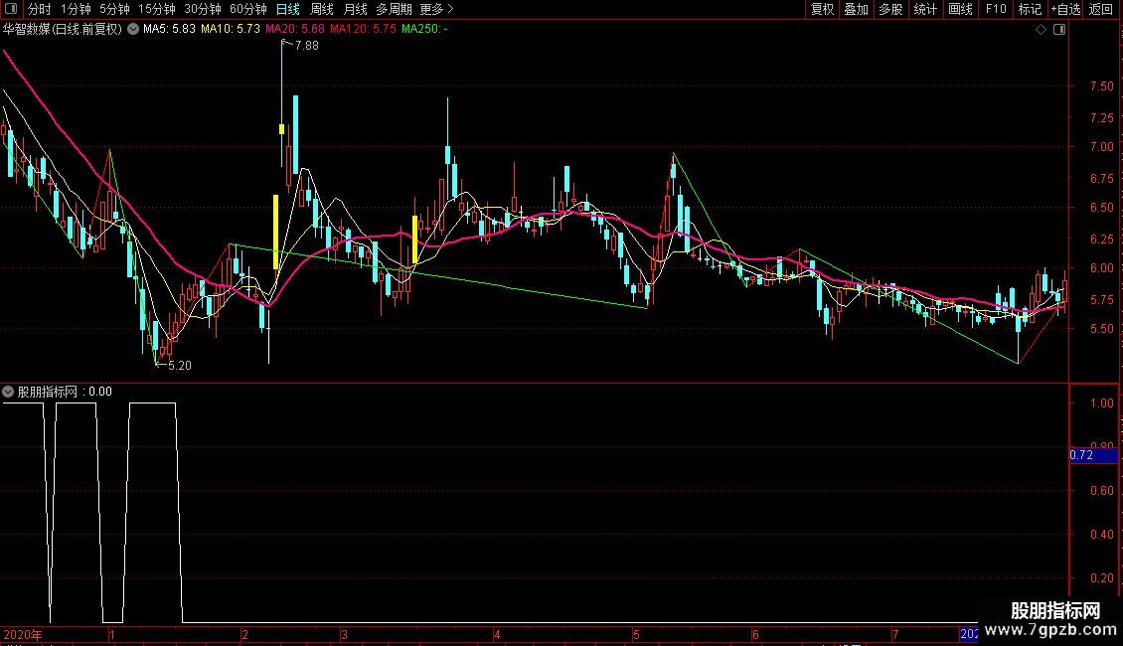The width and height of the screenshot is (1123, 646).
Task: Click the month 7 marker on time axis
Action: coord(895,634)
